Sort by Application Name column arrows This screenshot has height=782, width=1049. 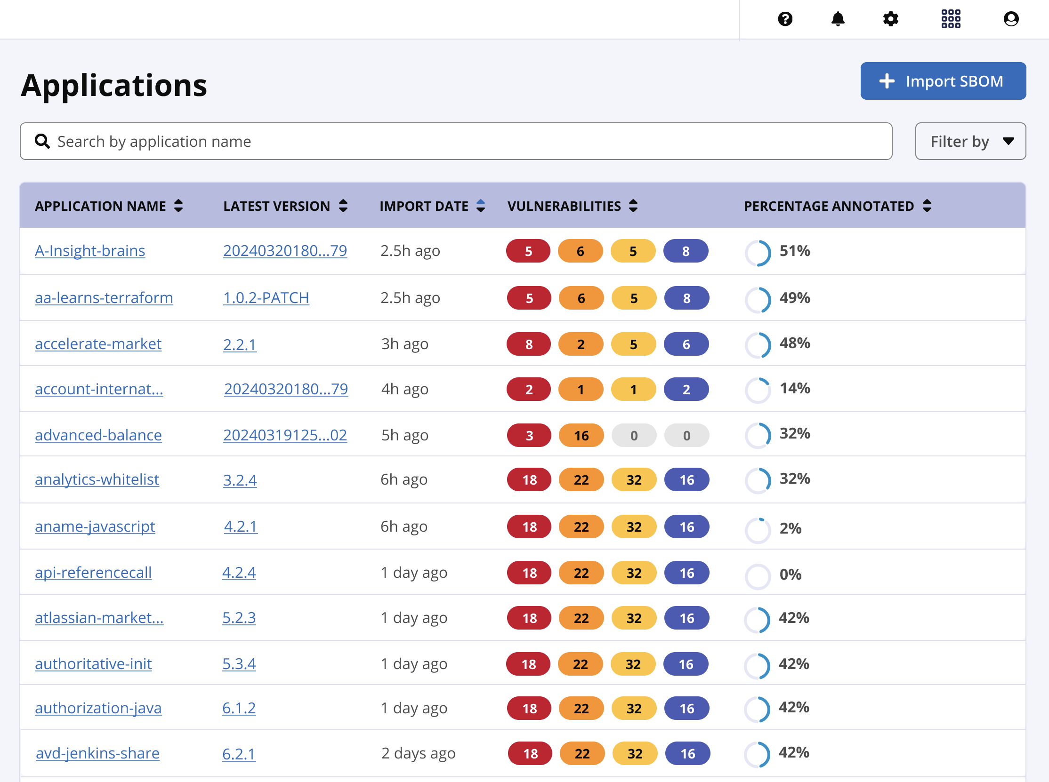[178, 206]
